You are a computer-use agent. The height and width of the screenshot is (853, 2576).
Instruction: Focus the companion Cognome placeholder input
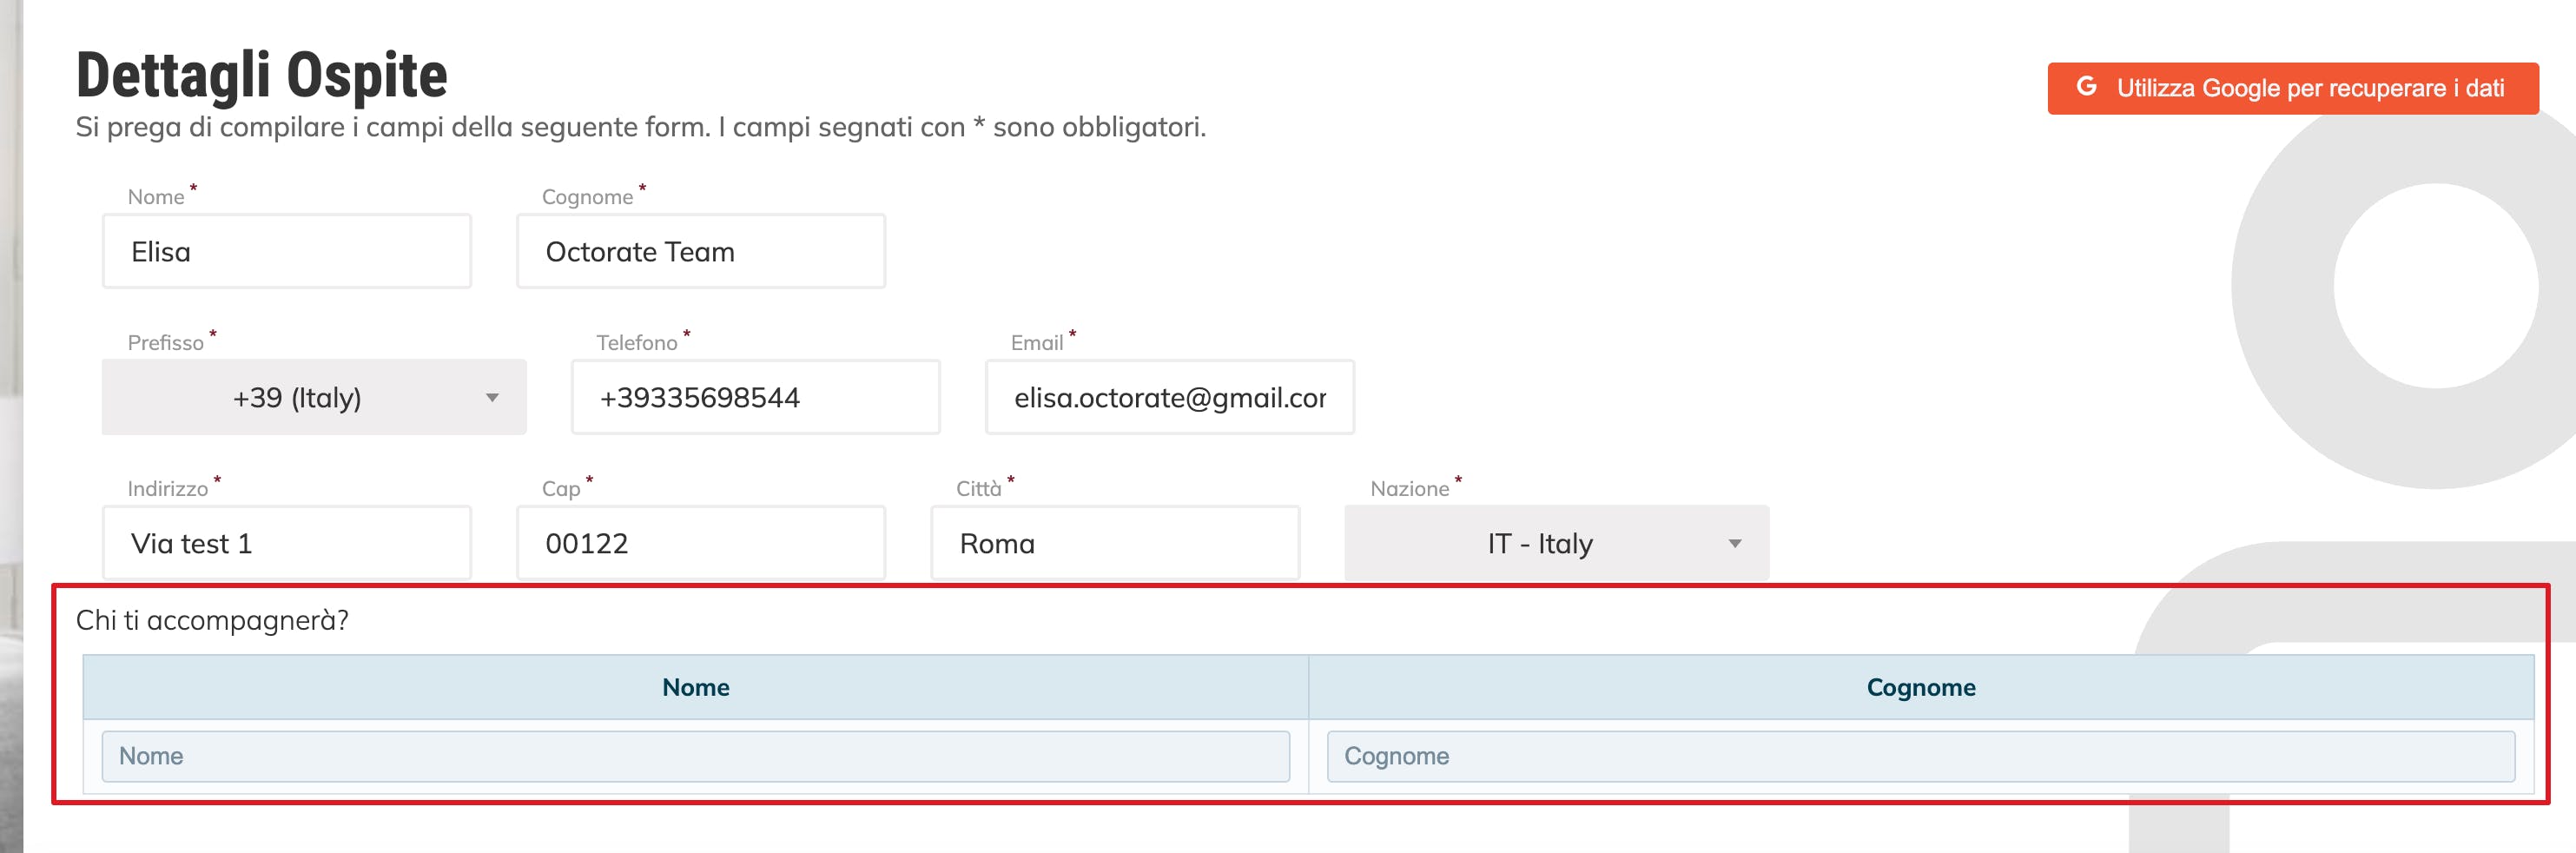pyautogui.click(x=1920, y=757)
